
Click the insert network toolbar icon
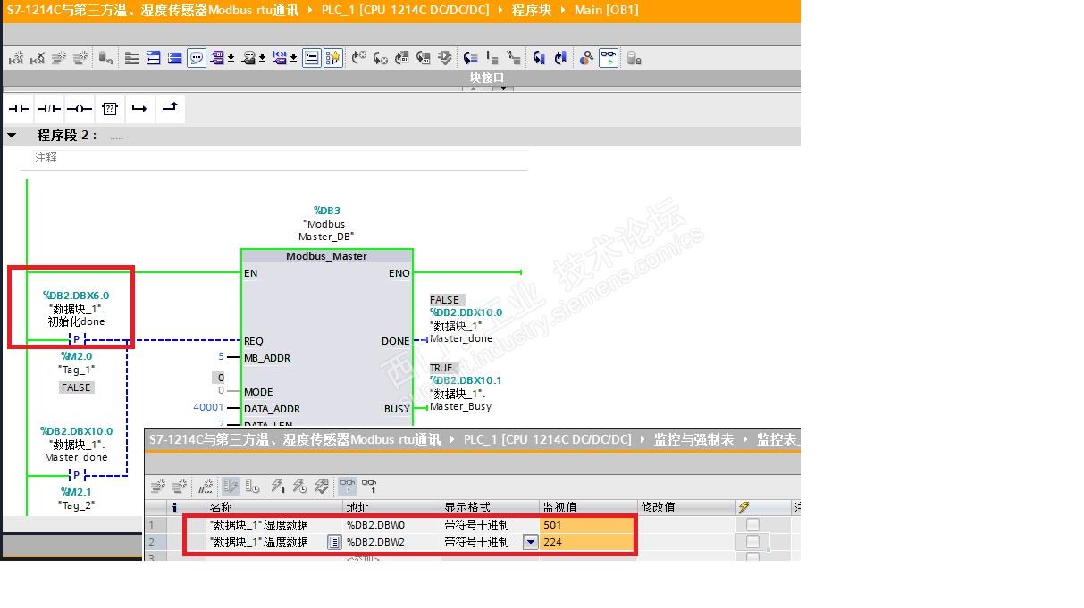17,58
